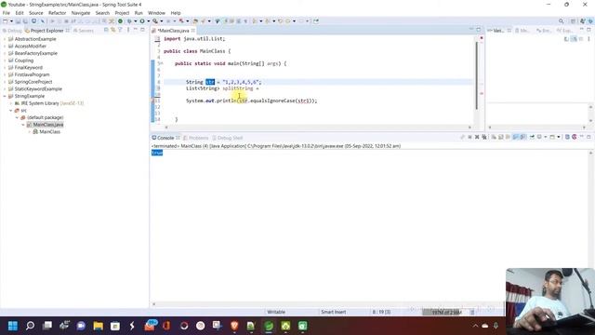Open File Explorer from the taskbar

coord(99,326)
